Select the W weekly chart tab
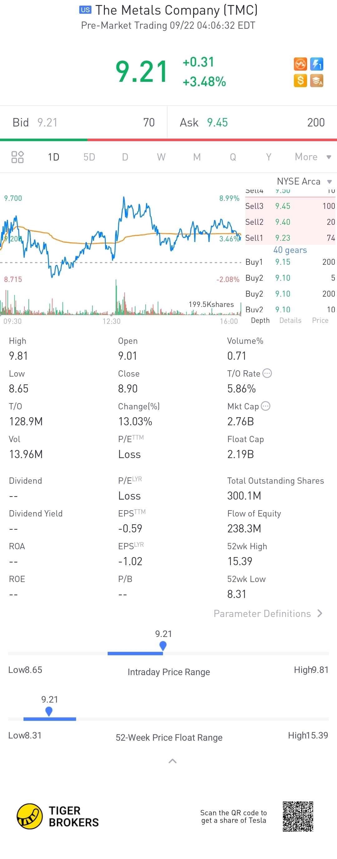337x859 pixels. [x=161, y=157]
